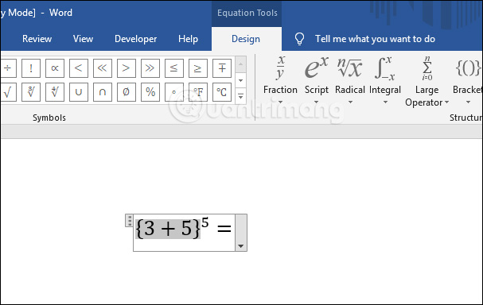This screenshot has width=483, height=305.
Task: Switch to the Review tab
Action: coord(37,39)
